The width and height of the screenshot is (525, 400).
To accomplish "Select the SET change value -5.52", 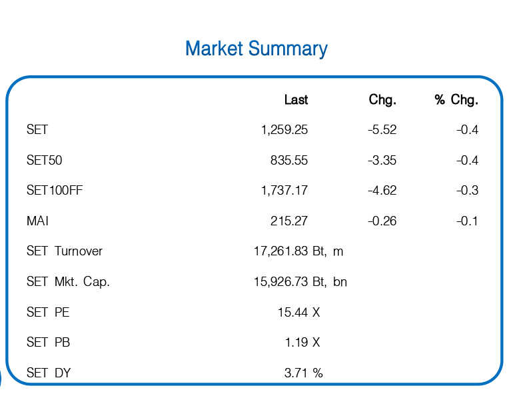I will (x=382, y=130).
